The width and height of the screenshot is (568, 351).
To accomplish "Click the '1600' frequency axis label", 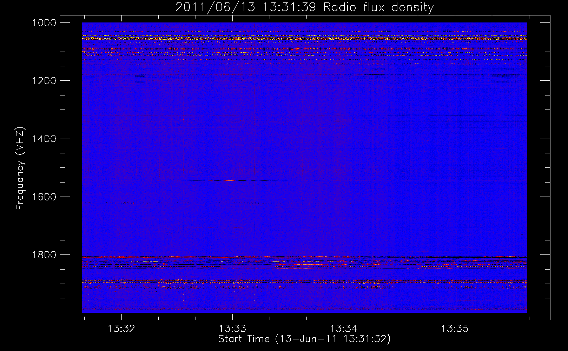I will click(44, 197).
